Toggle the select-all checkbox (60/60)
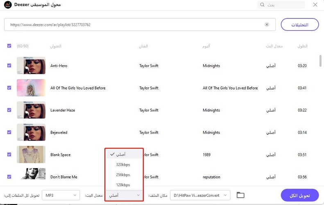Viewport: 324px width, 205px height. 9,46
